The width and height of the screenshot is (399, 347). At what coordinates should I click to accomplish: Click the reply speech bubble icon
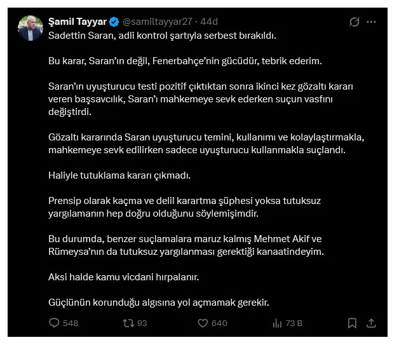point(54,323)
